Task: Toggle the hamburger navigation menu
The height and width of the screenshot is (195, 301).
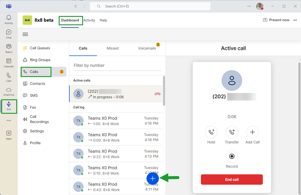Action: [25, 34]
